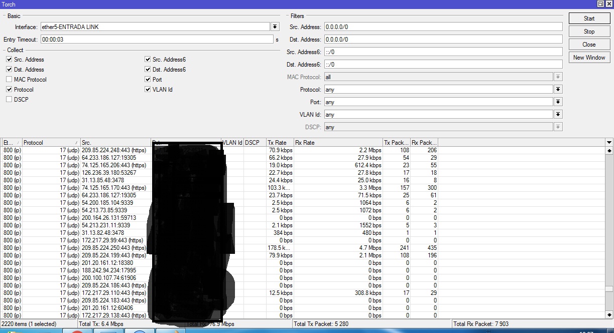Click the Tx Pack... column header
This screenshot has width=614, height=333.
pos(397,143)
